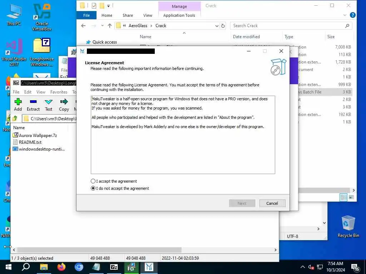Viewport: 366px width, 274px height.
Task: Click the Oracle VirtualBox desktop icon
Action: [x=42, y=17]
